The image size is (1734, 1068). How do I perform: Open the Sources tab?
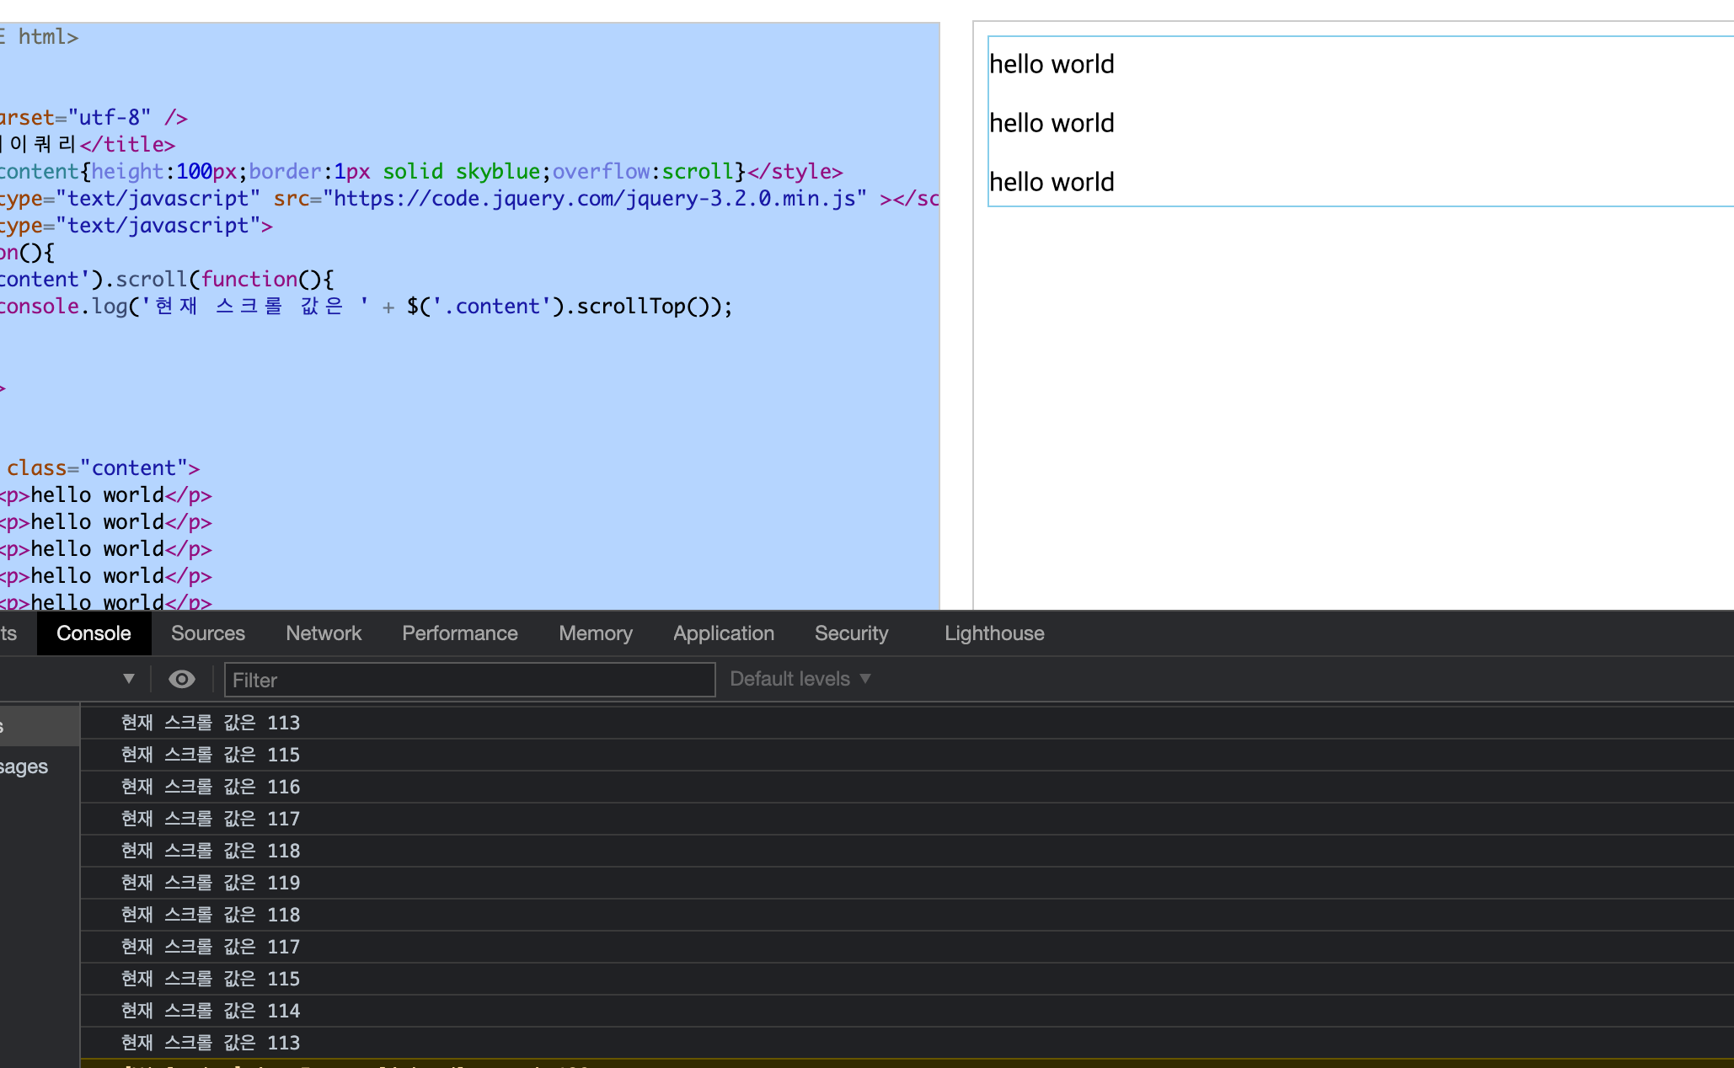click(208, 633)
